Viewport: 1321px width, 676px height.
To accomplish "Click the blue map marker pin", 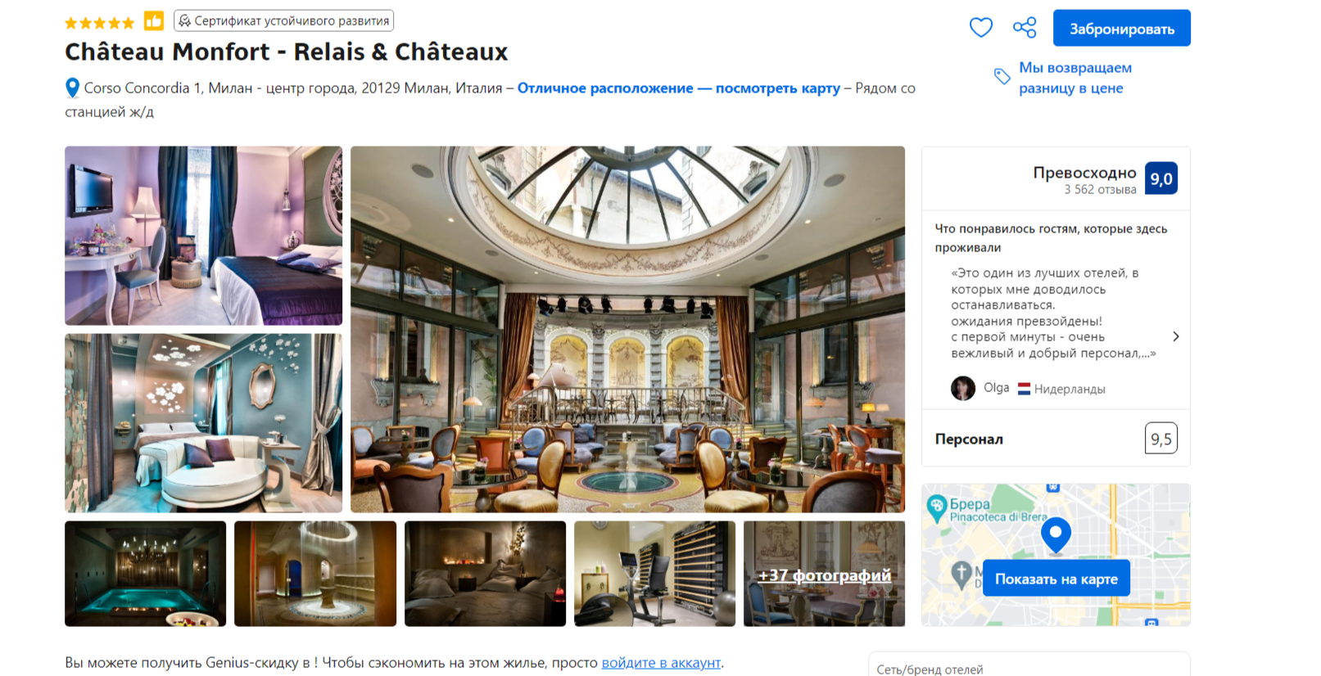I will point(1056,535).
